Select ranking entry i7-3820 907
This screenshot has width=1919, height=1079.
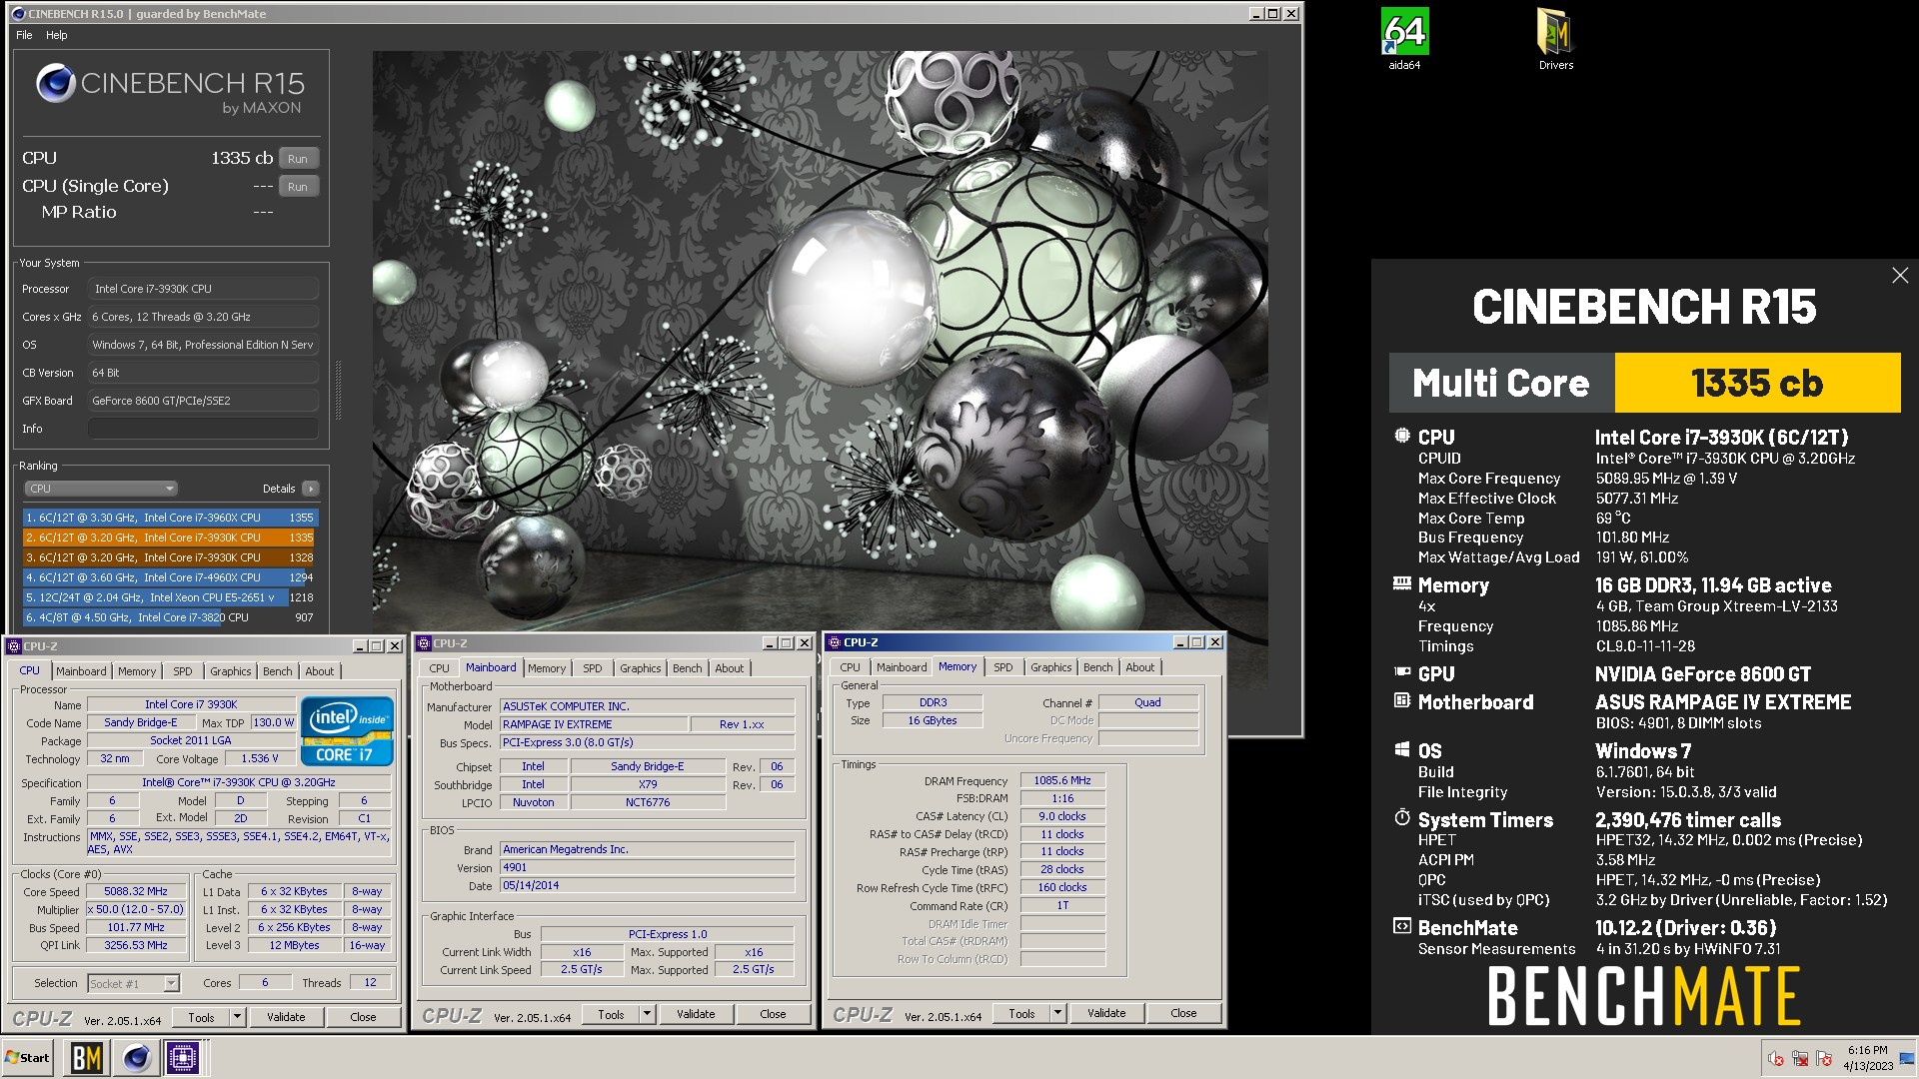(169, 617)
